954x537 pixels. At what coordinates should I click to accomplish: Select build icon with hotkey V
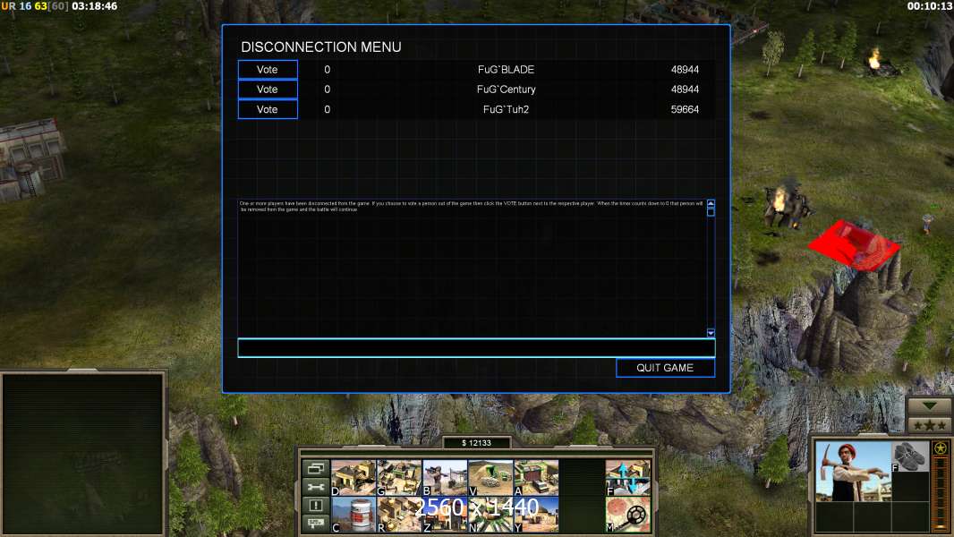pyautogui.click(x=490, y=477)
